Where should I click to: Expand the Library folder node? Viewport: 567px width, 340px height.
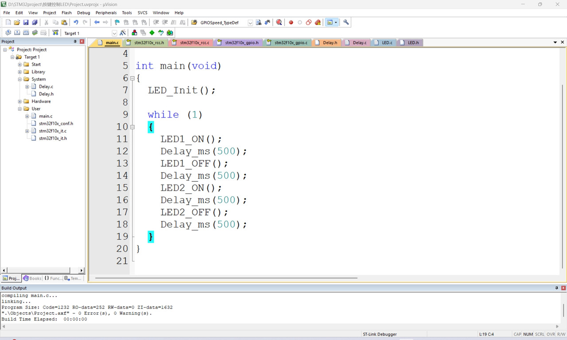tap(19, 72)
